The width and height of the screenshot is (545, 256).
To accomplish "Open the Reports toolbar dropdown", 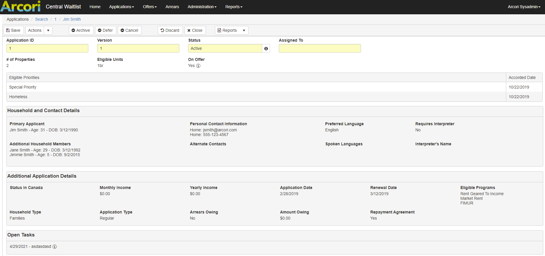I will click(x=232, y=30).
